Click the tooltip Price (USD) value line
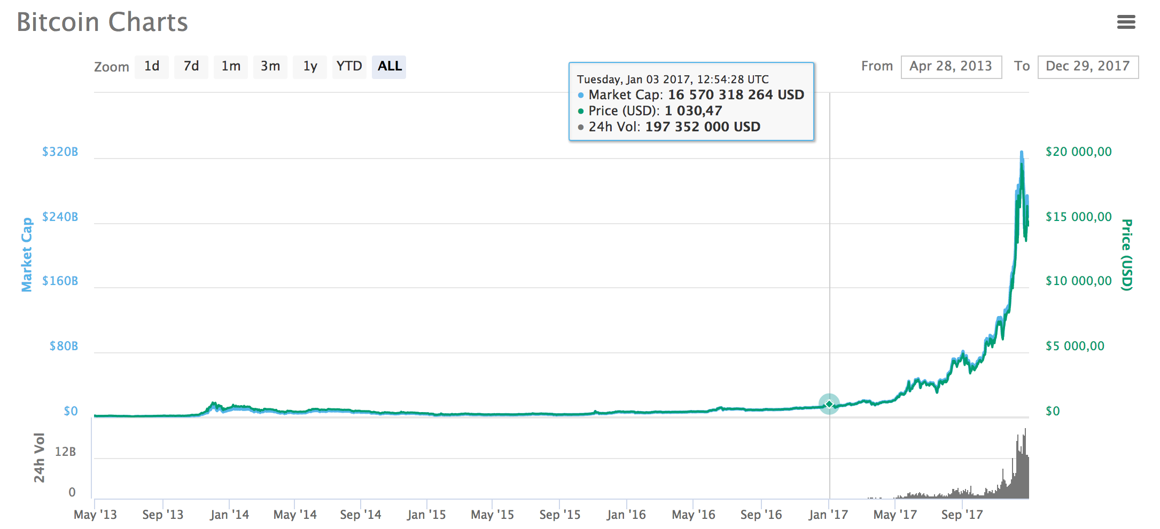 (650, 111)
